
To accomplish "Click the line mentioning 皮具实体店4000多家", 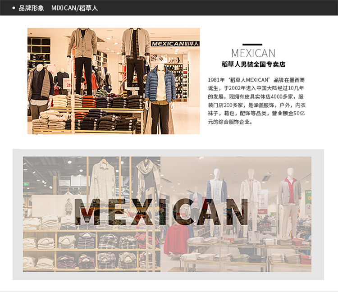I will coord(256,96).
